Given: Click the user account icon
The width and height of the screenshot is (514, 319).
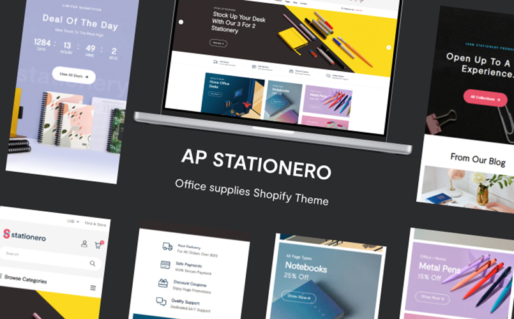Looking at the screenshot, I should [x=84, y=244].
